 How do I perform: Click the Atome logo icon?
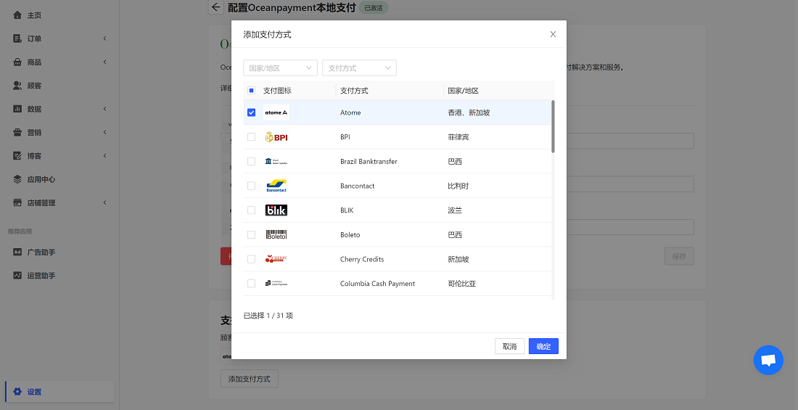(x=276, y=112)
